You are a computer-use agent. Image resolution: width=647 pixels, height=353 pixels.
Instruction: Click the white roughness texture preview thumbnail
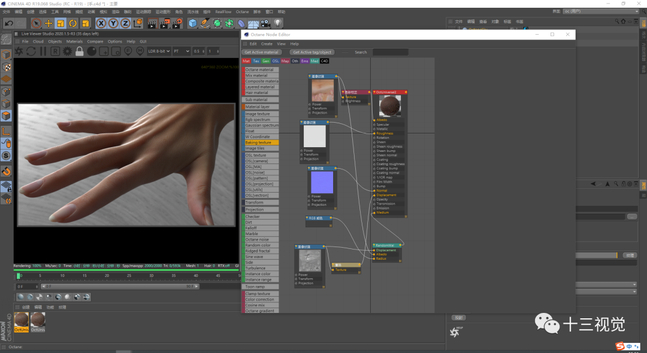(315, 136)
